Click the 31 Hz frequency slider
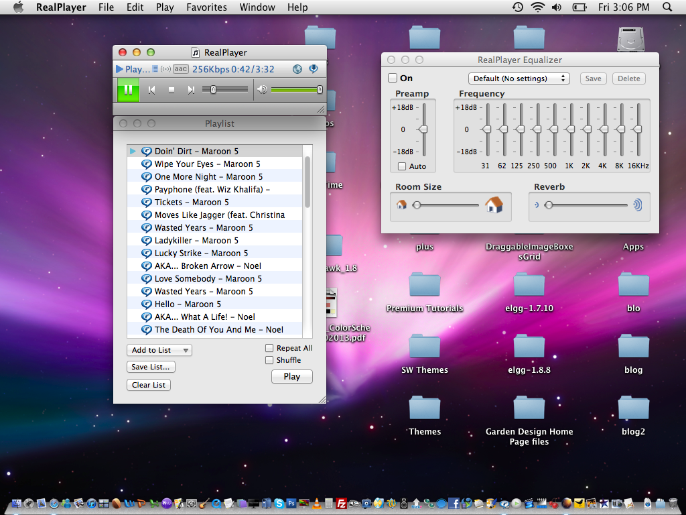 [486, 129]
